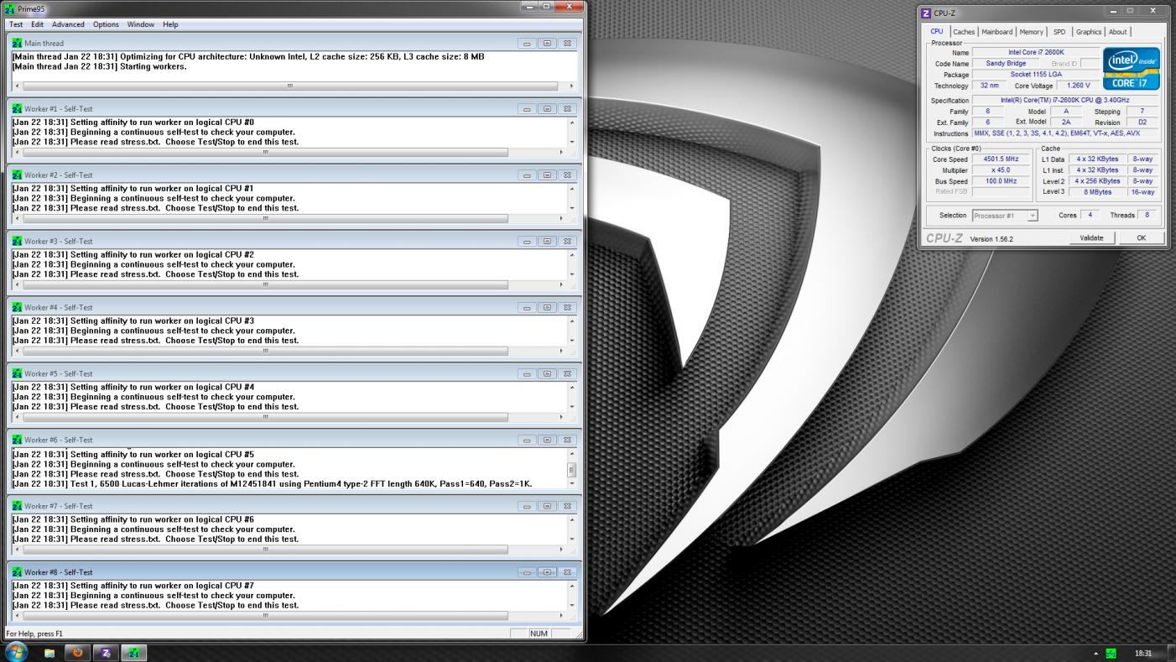Click Main thread horizontal scrollbar thumb
Image resolution: width=1176 pixels, height=662 pixels.
coord(290,86)
